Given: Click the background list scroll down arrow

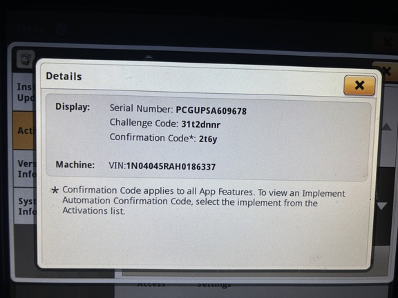Looking at the screenshot, I should click(x=382, y=206).
